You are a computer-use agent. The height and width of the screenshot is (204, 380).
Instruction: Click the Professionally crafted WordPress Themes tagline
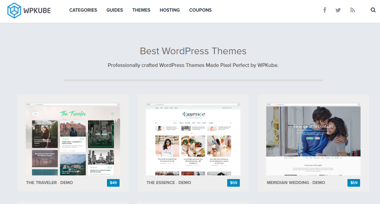pos(193,65)
